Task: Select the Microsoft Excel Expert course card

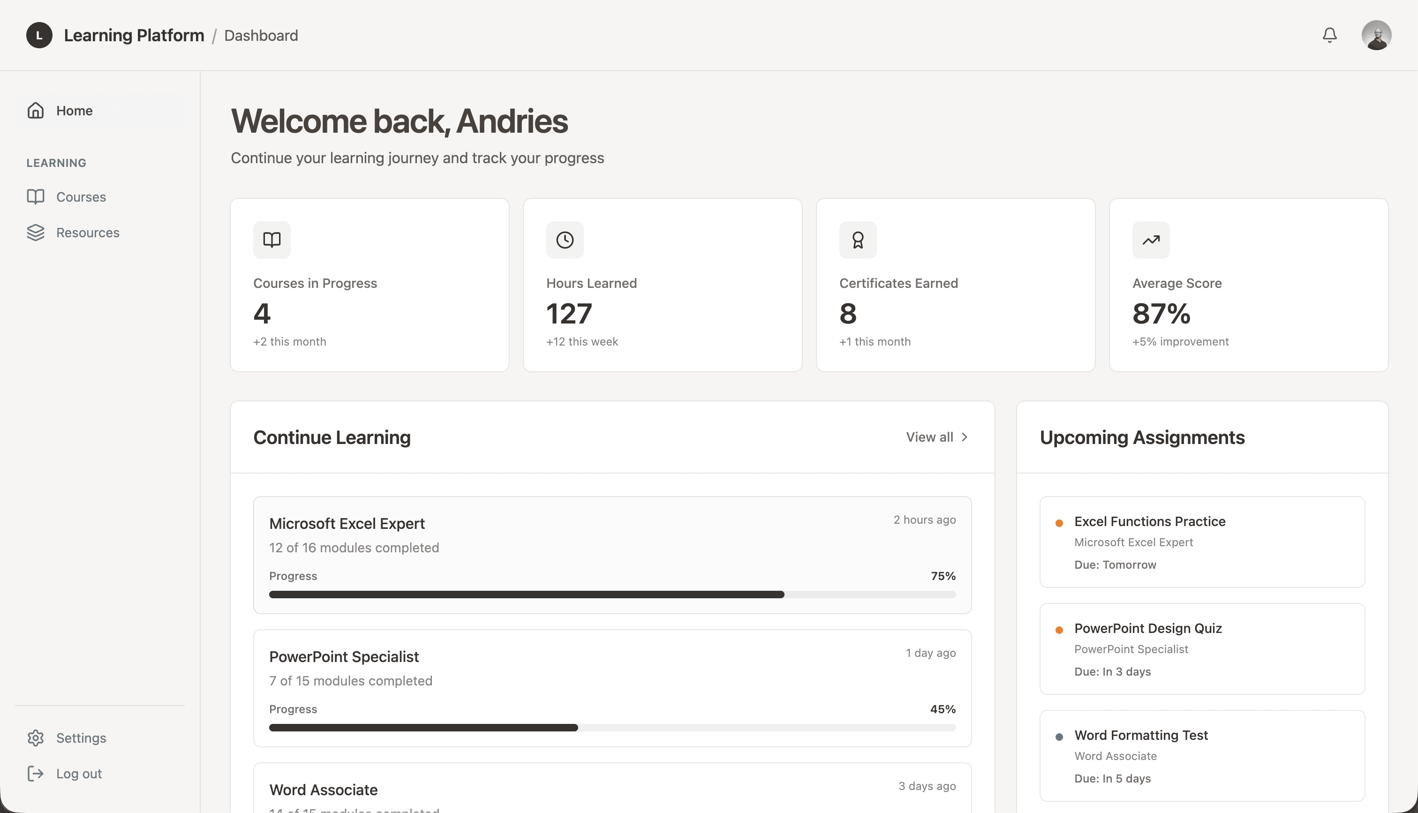Action: click(x=612, y=555)
